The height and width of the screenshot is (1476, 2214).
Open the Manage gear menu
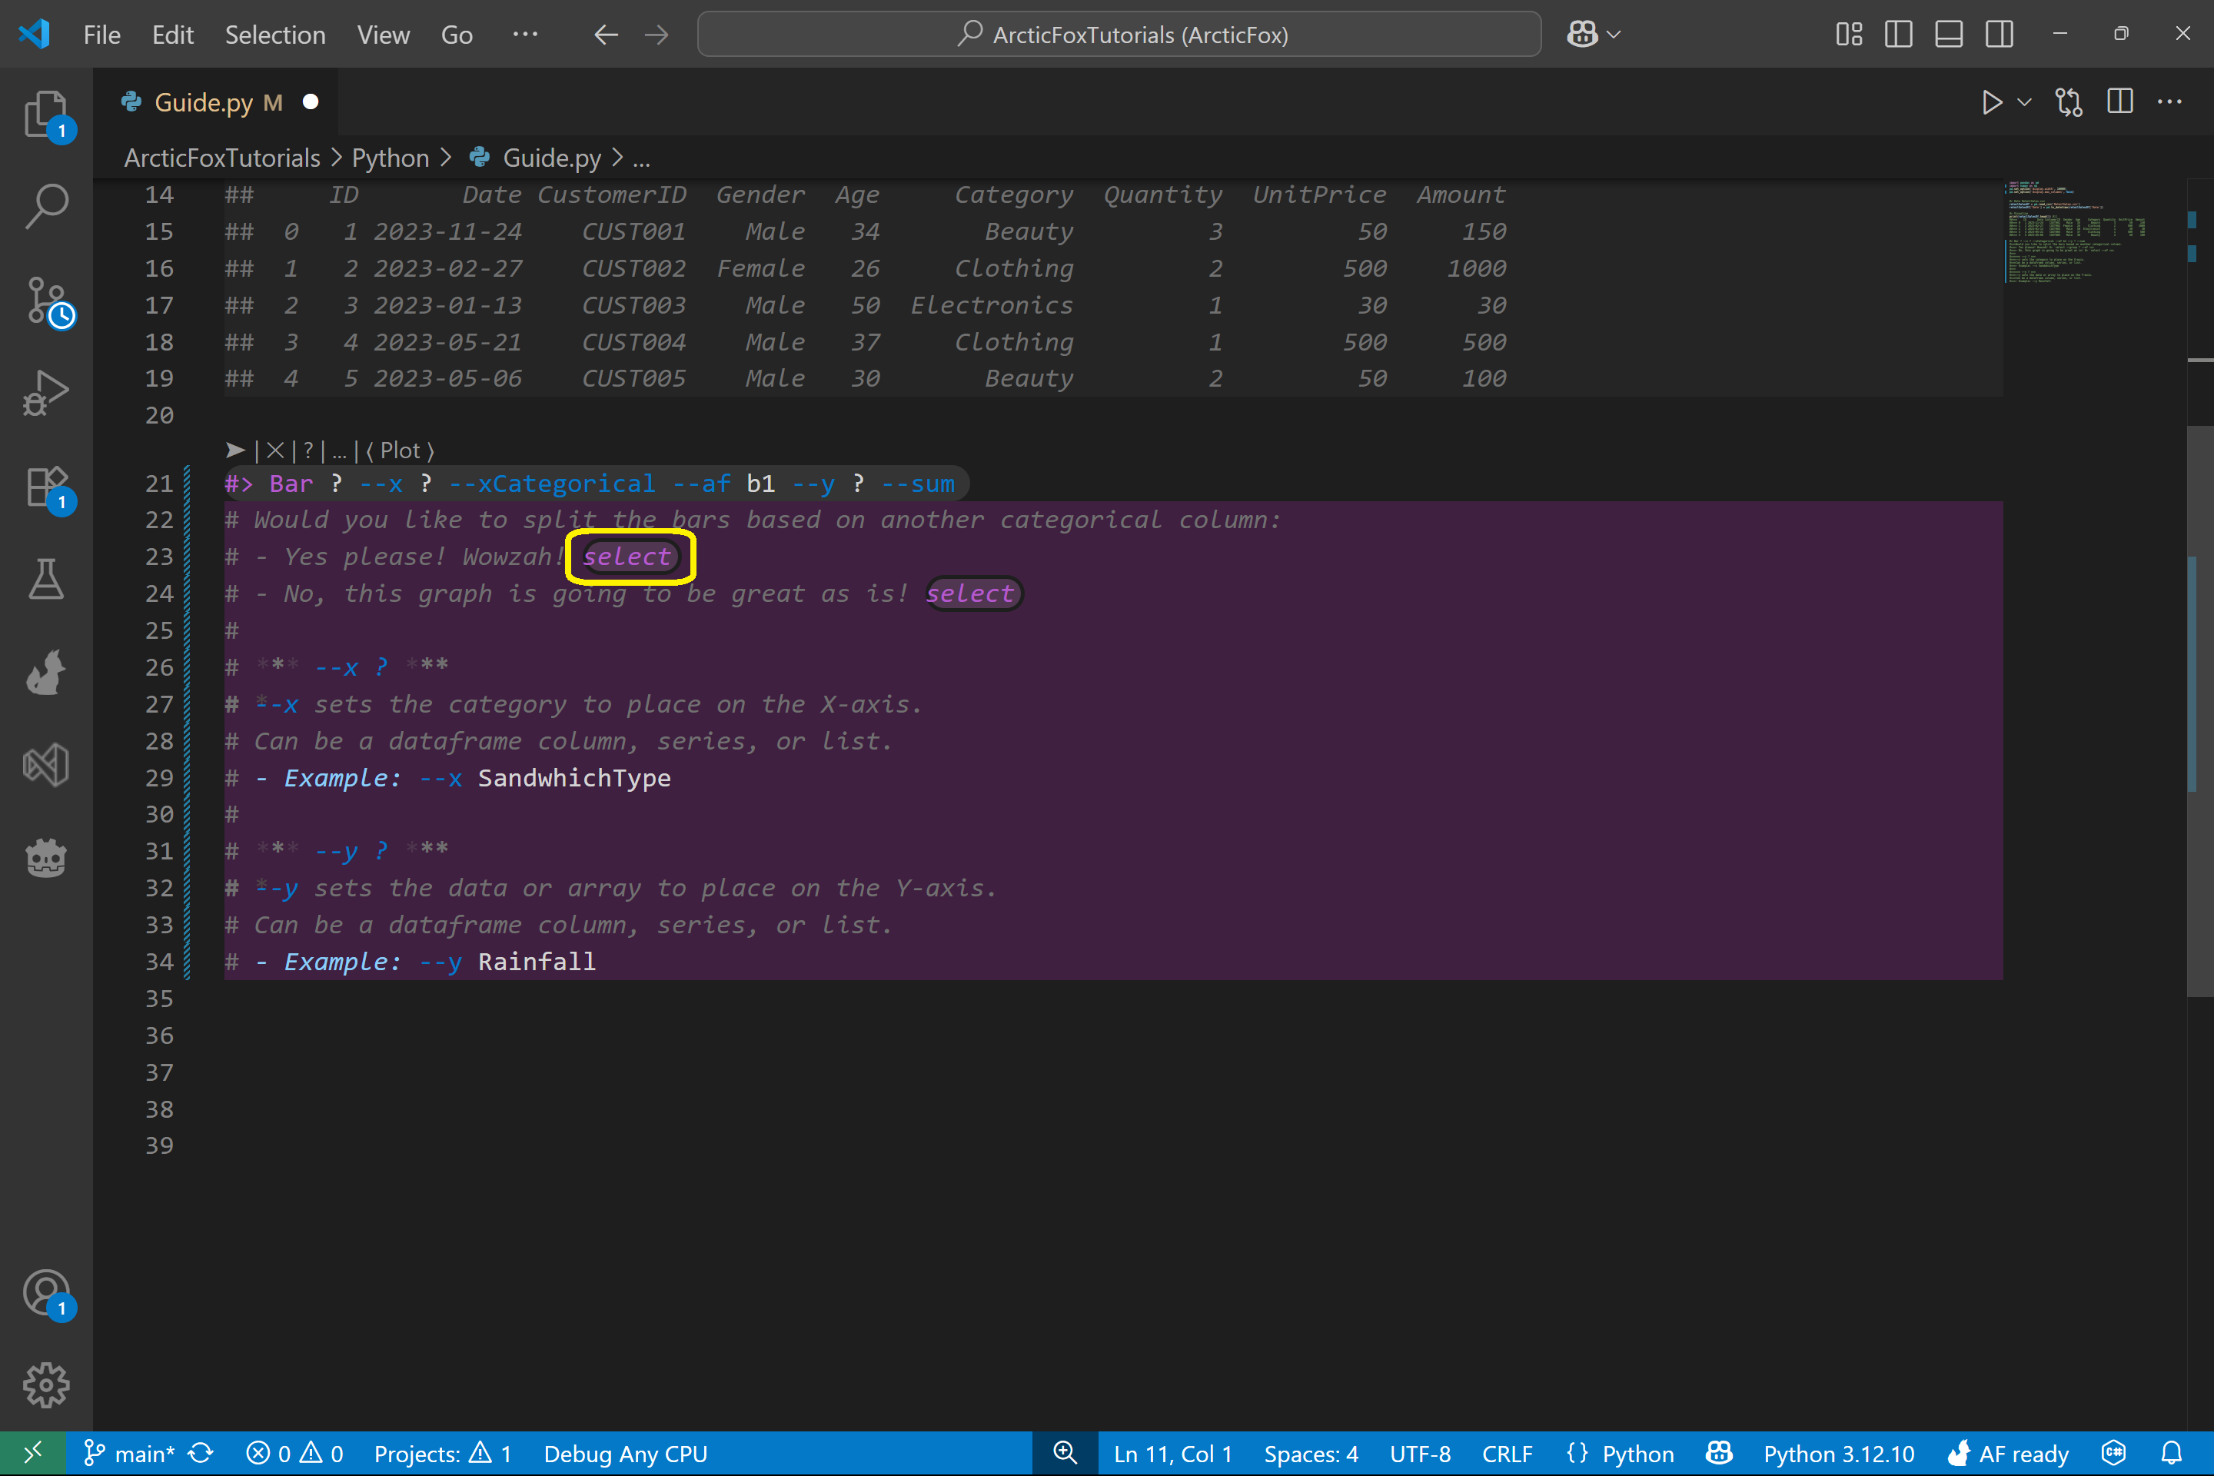click(46, 1385)
